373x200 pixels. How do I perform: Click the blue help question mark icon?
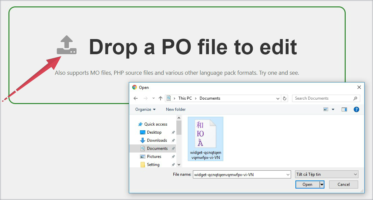click(356, 109)
